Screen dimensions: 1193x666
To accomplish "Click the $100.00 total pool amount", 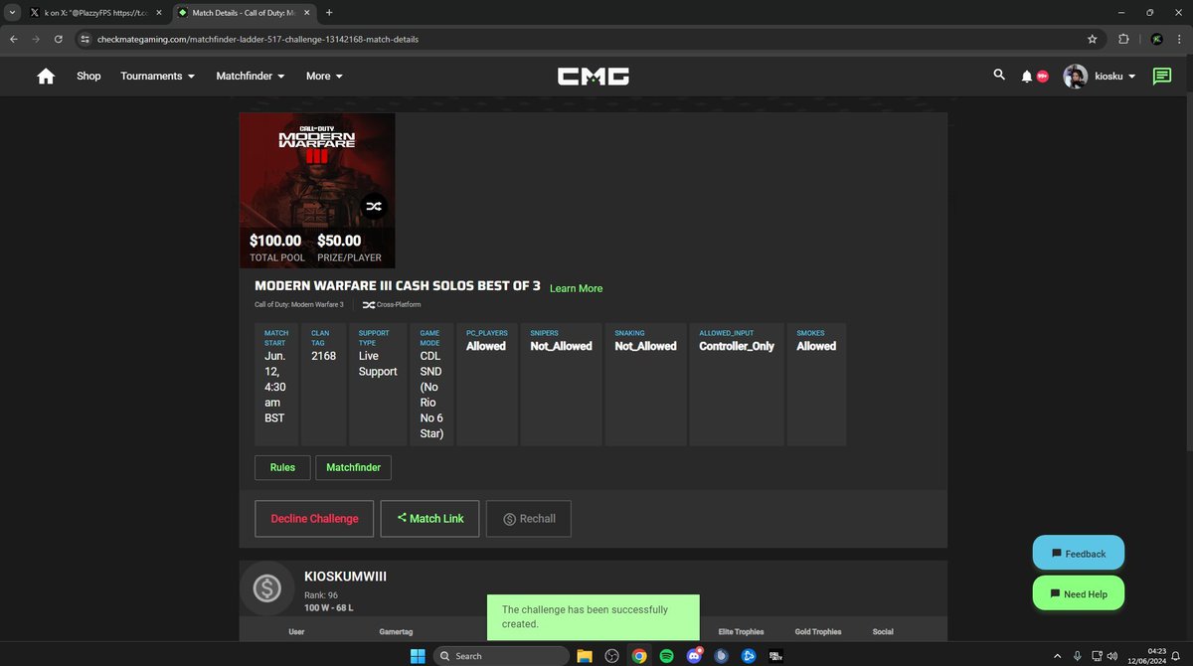I will 275,241.
